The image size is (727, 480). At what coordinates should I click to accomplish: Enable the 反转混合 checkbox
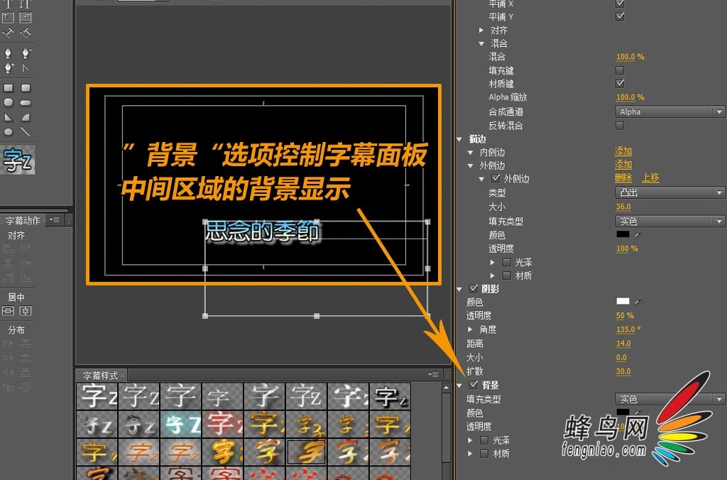click(x=619, y=126)
